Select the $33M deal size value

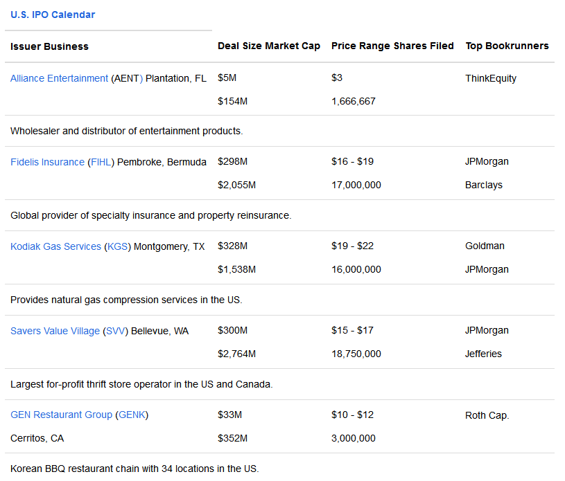click(229, 415)
